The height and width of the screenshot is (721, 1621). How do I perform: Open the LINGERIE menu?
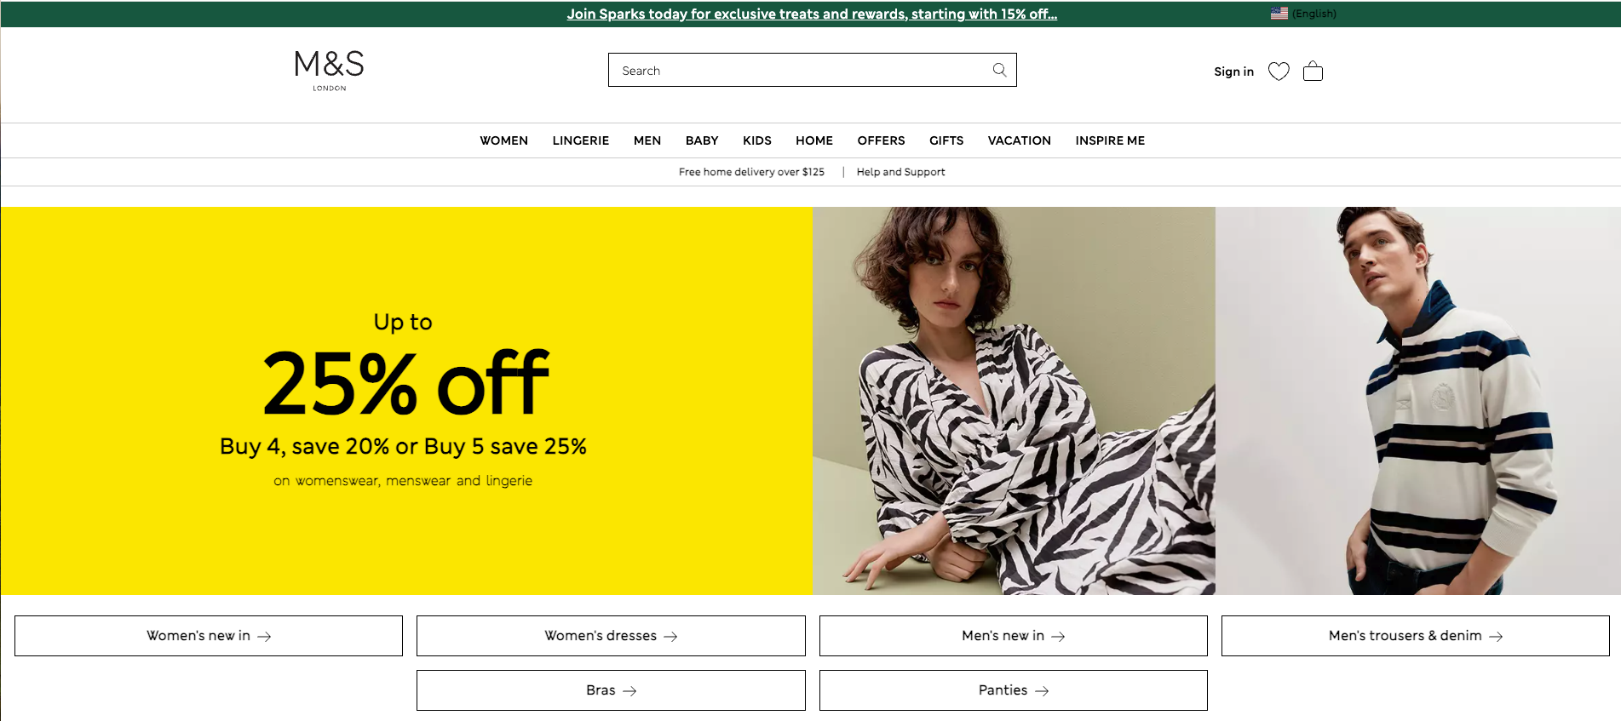click(x=580, y=140)
